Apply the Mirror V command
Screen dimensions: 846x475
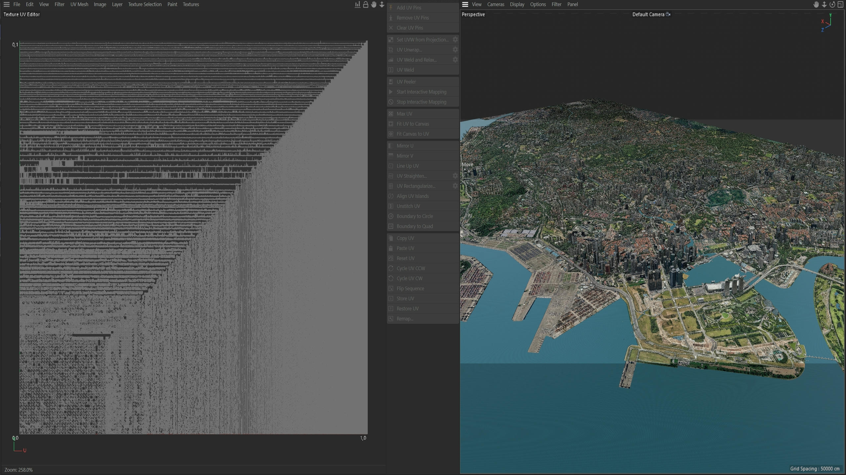click(423, 156)
